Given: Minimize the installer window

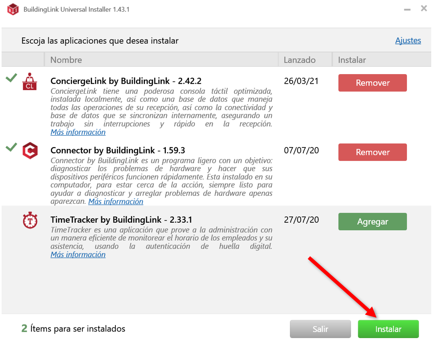Looking at the screenshot, I should click(x=407, y=10).
